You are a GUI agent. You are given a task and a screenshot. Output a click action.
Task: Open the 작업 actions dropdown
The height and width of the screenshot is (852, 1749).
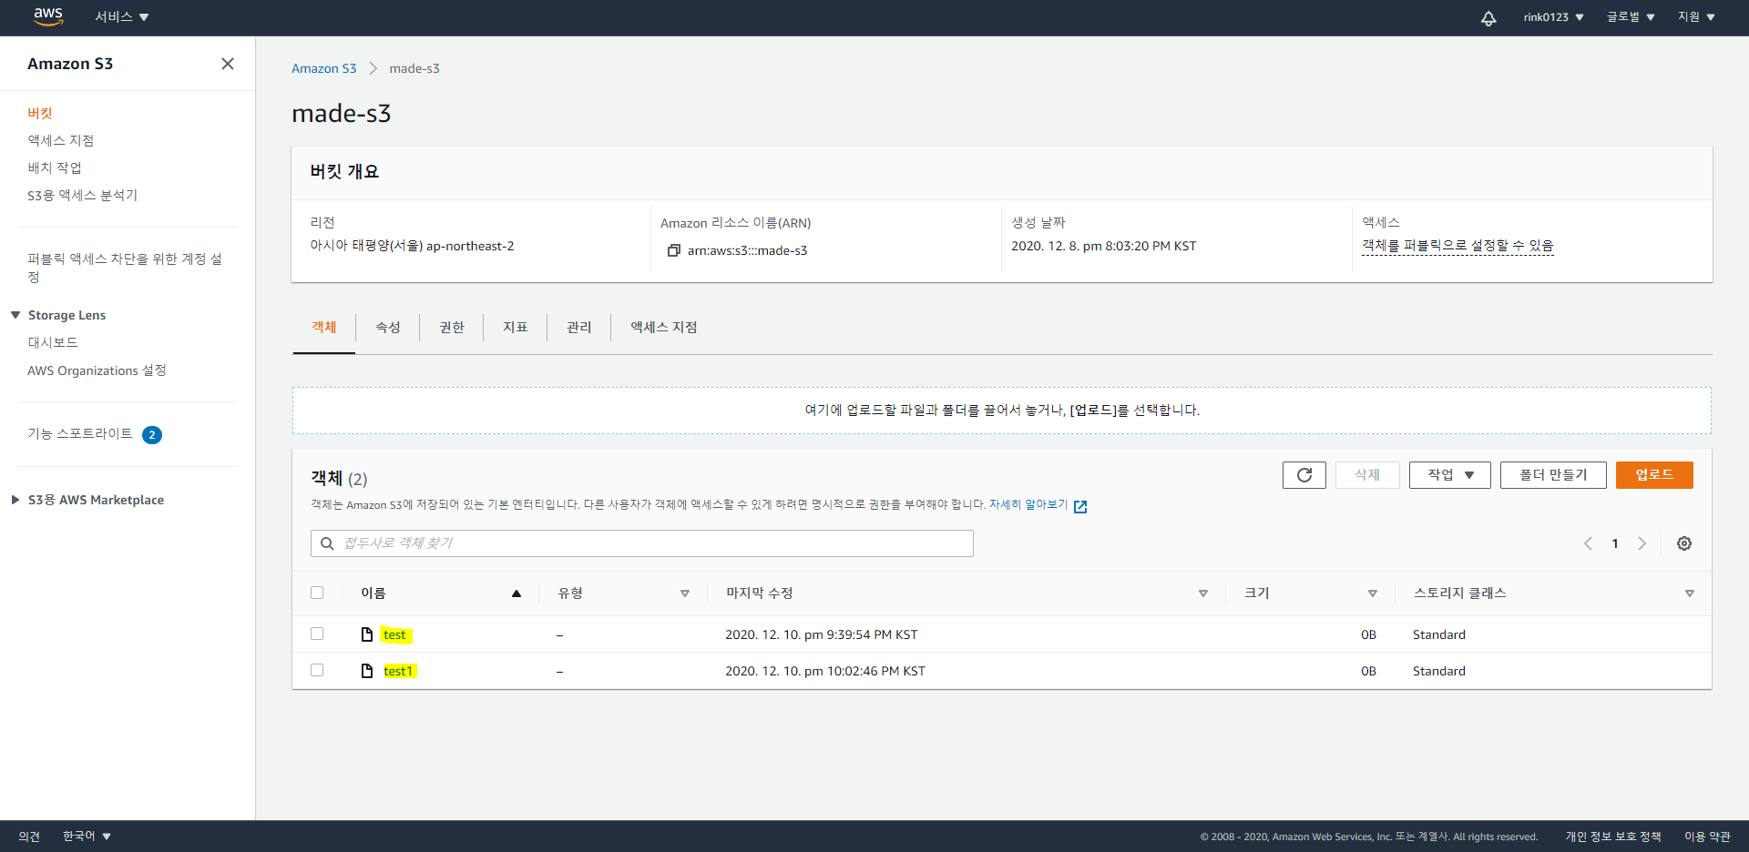point(1450,475)
